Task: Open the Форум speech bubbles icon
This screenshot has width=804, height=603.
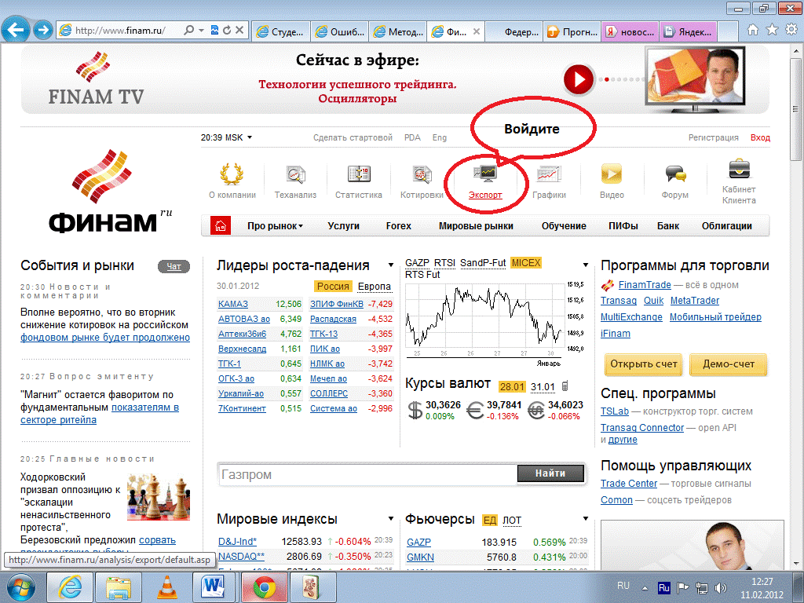Action: [674, 174]
